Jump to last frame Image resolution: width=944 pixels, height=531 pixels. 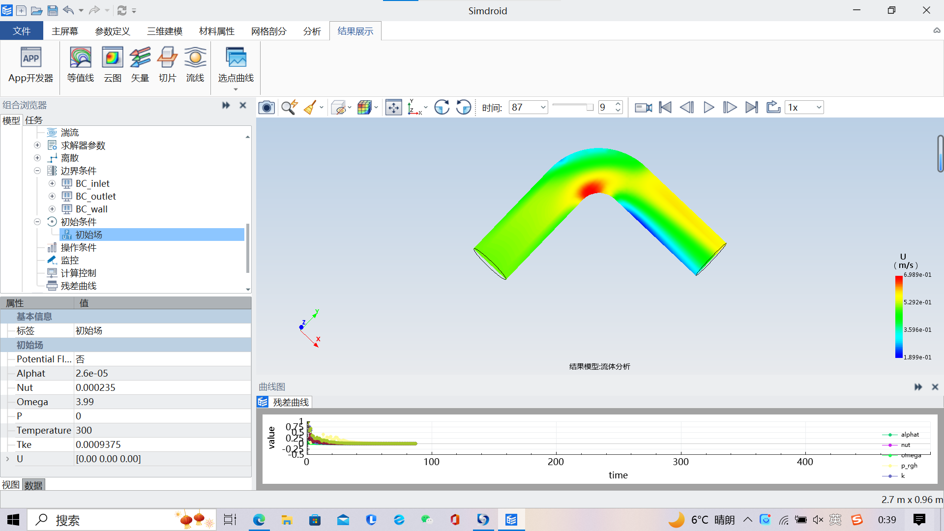click(x=752, y=107)
